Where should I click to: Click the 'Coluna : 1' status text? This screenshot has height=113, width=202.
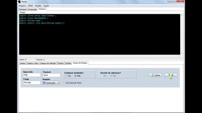[x=40, y=60]
